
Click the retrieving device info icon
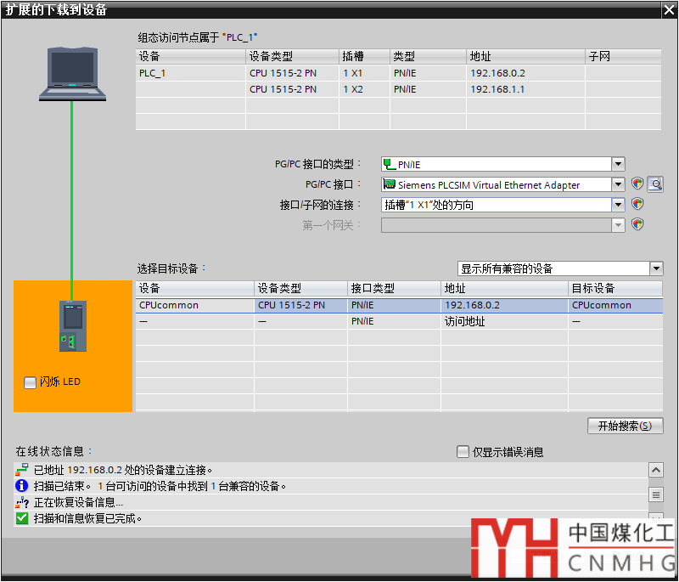point(22,502)
